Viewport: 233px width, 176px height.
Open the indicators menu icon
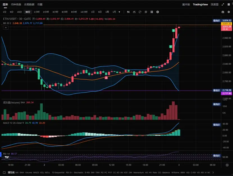tap(134, 12)
